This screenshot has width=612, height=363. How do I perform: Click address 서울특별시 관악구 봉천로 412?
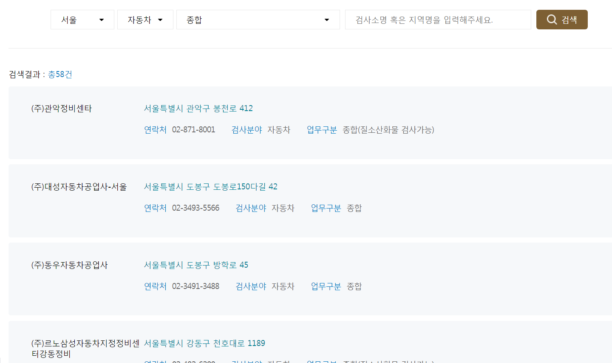[x=198, y=109]
